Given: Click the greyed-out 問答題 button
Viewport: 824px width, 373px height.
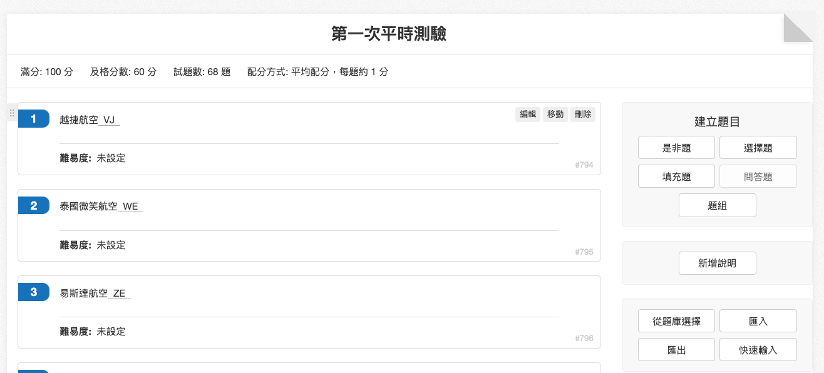Looking at the screenshot, I should click(758, 176).
